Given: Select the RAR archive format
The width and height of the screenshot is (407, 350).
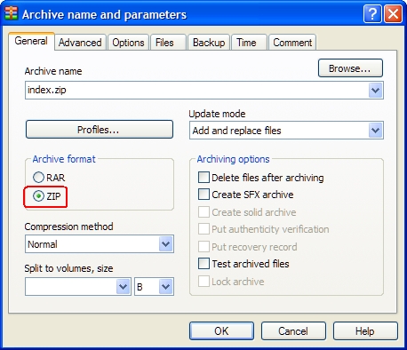Looking at the screenshot, I should pos(38,178).
